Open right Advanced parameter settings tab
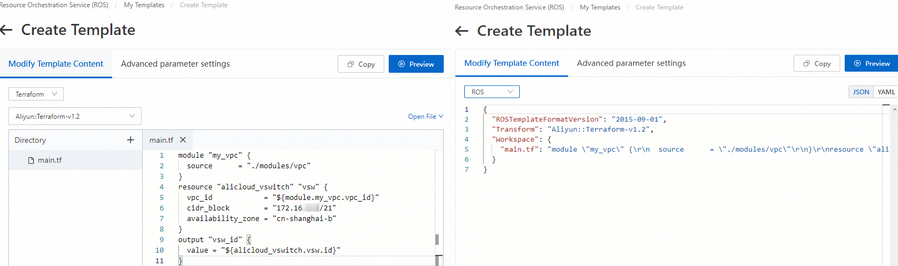This screenshot has width=898, height=266. pos(631,63)
